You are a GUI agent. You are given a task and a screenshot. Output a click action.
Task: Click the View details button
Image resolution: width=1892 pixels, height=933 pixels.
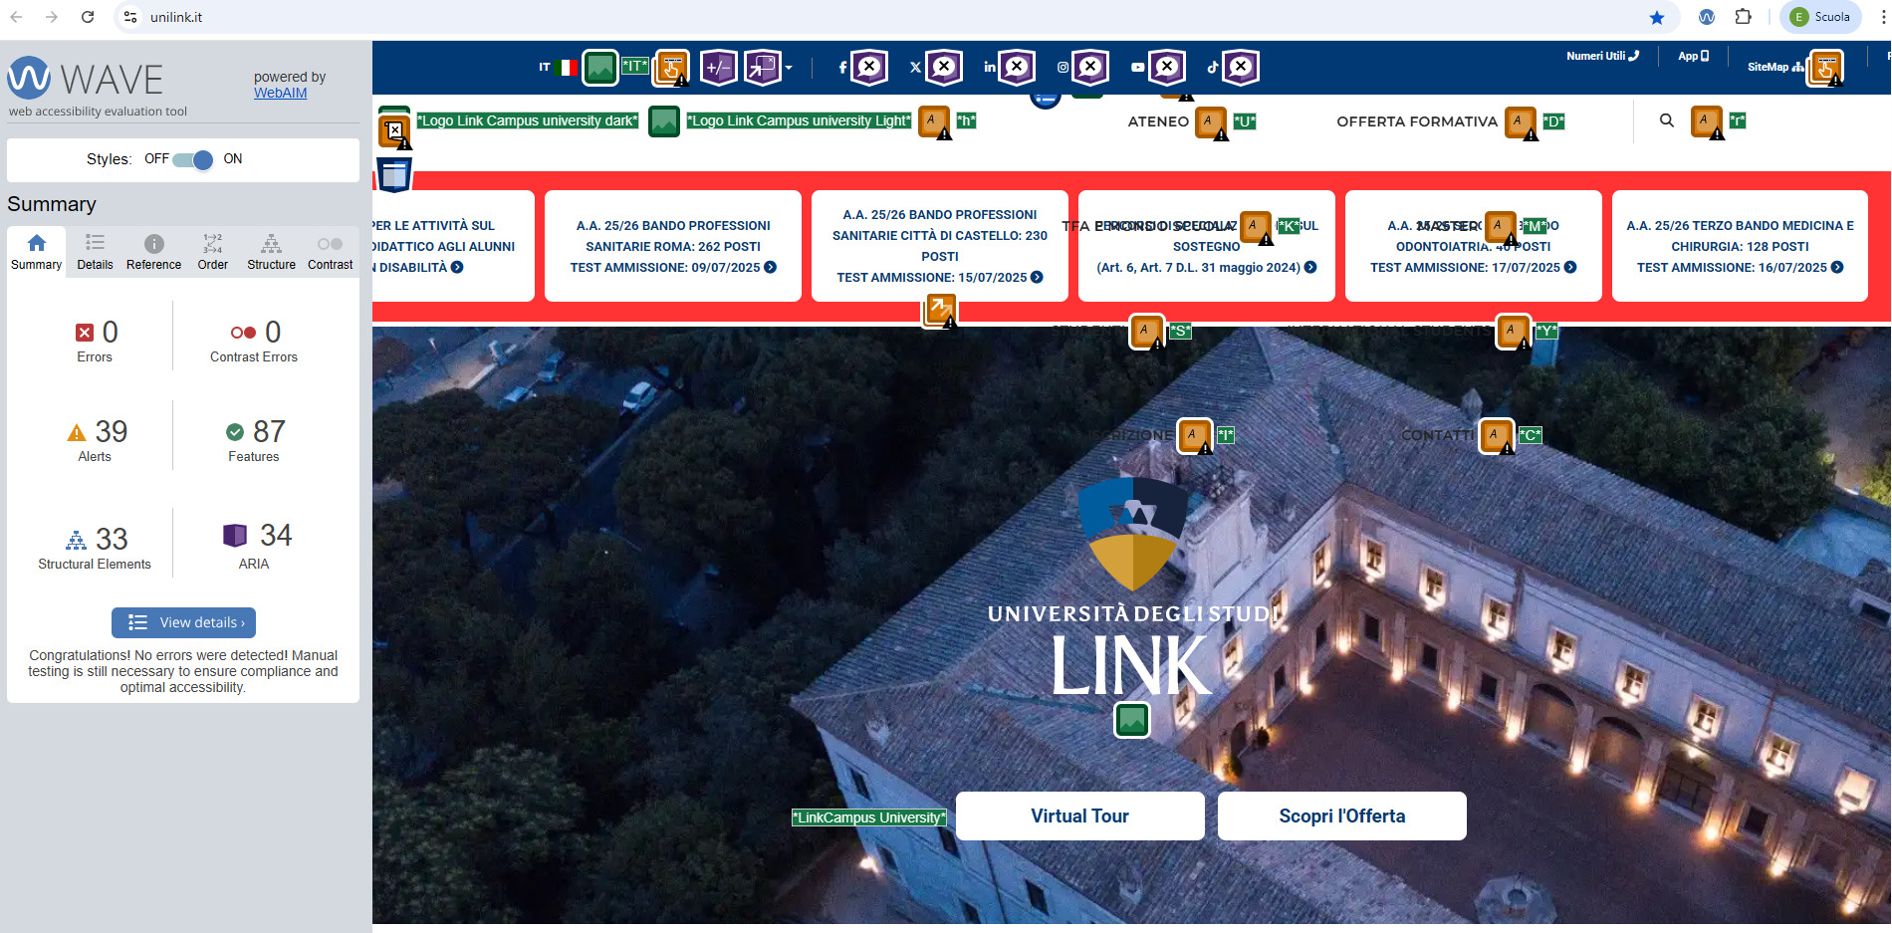tap(183, 622)
